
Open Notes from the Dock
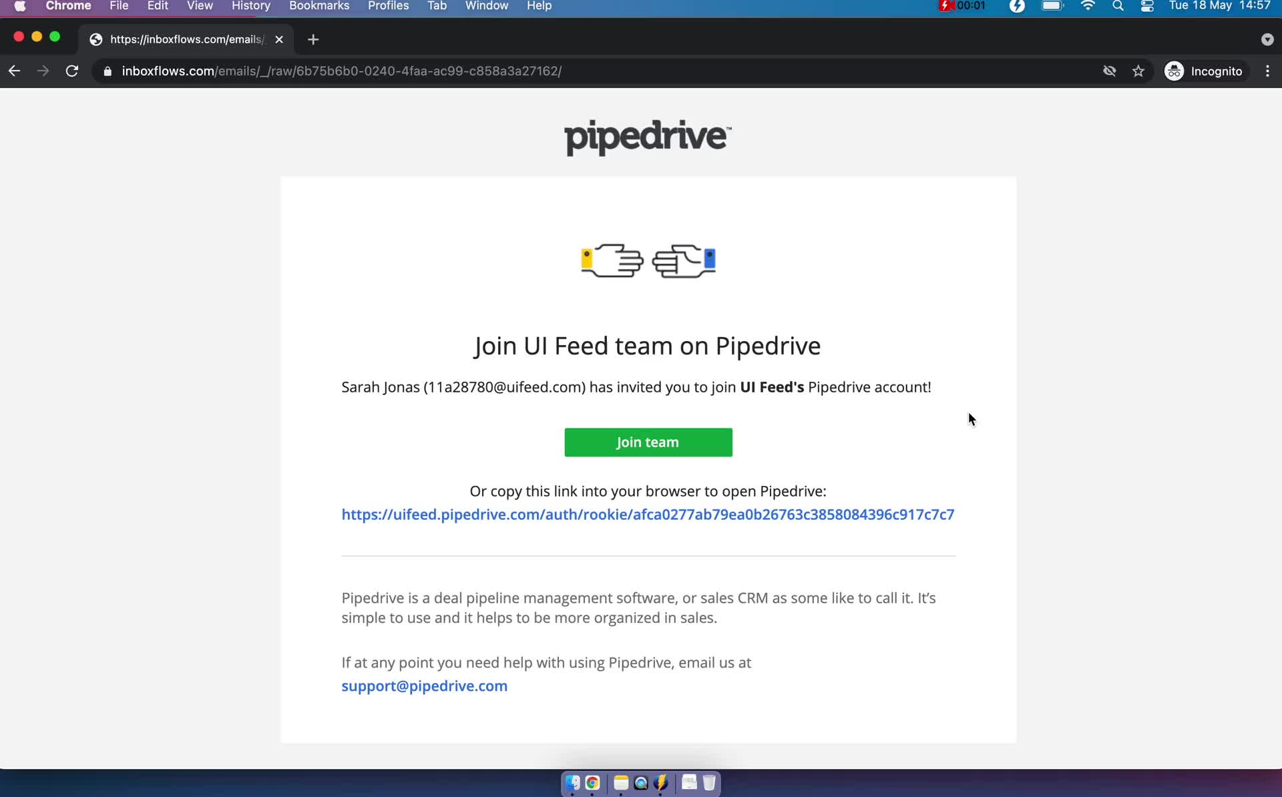tap(621, 783)
